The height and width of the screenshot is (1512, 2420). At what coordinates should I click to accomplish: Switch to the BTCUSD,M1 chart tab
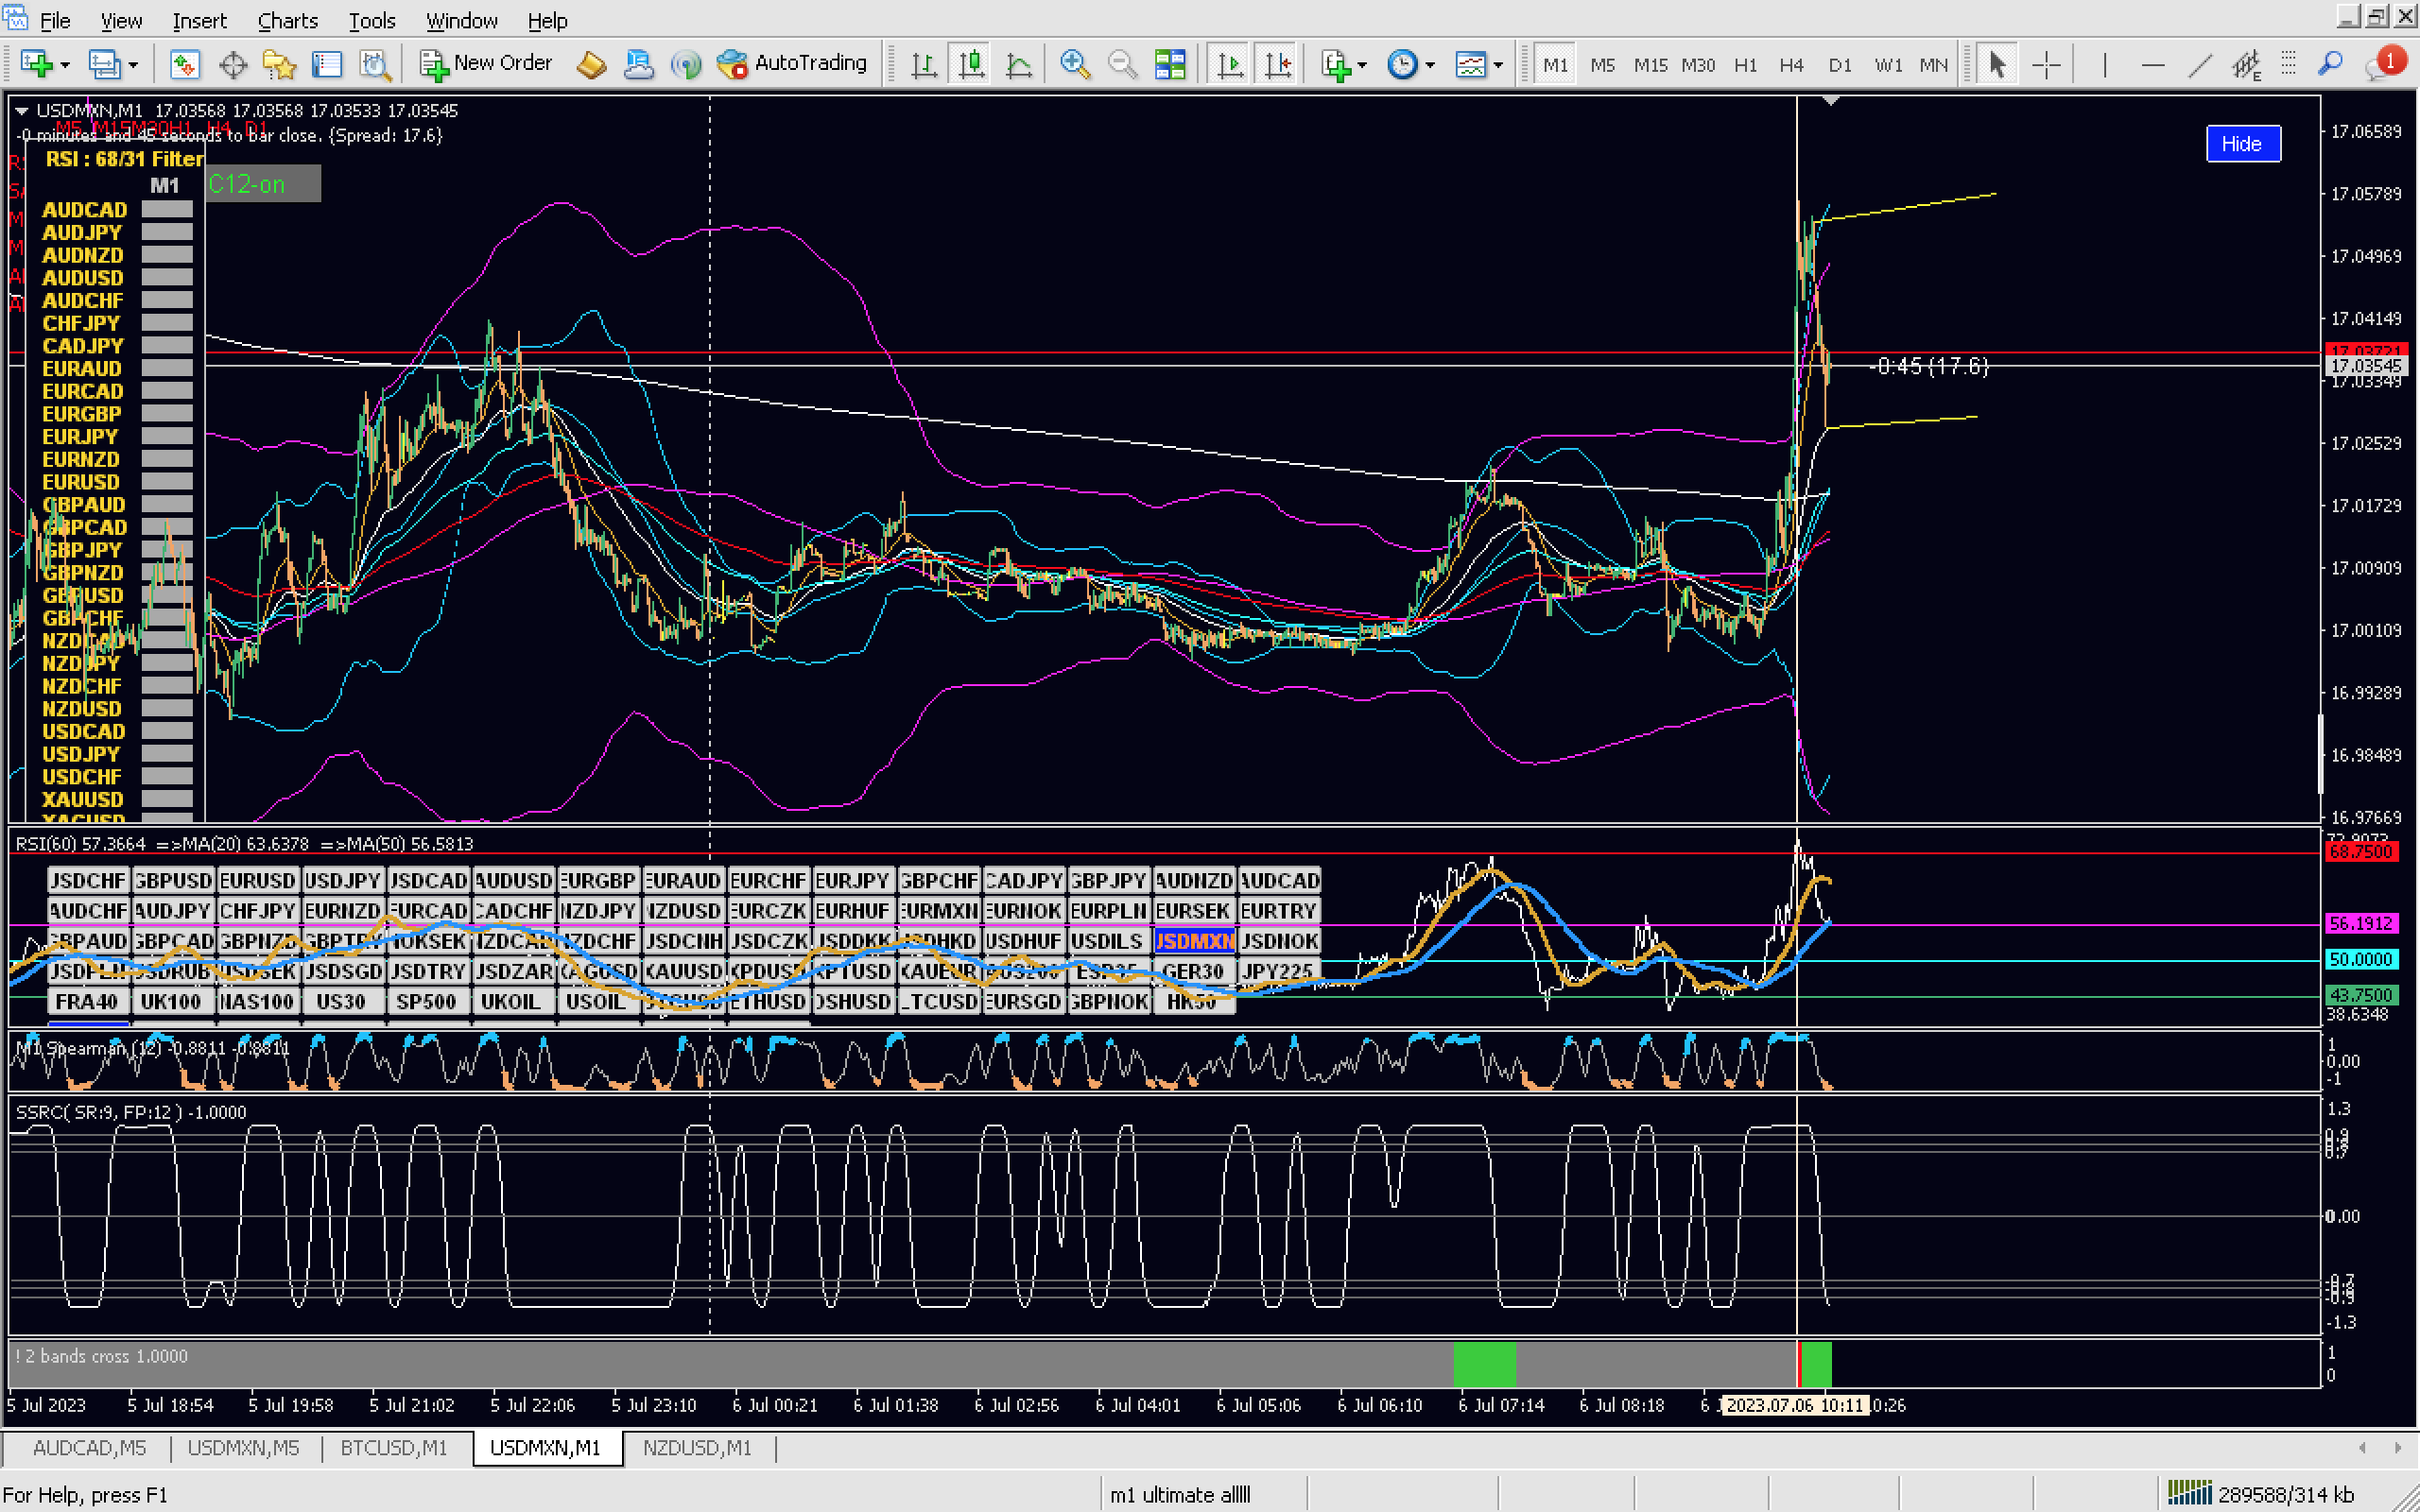tap(393, 1448)
